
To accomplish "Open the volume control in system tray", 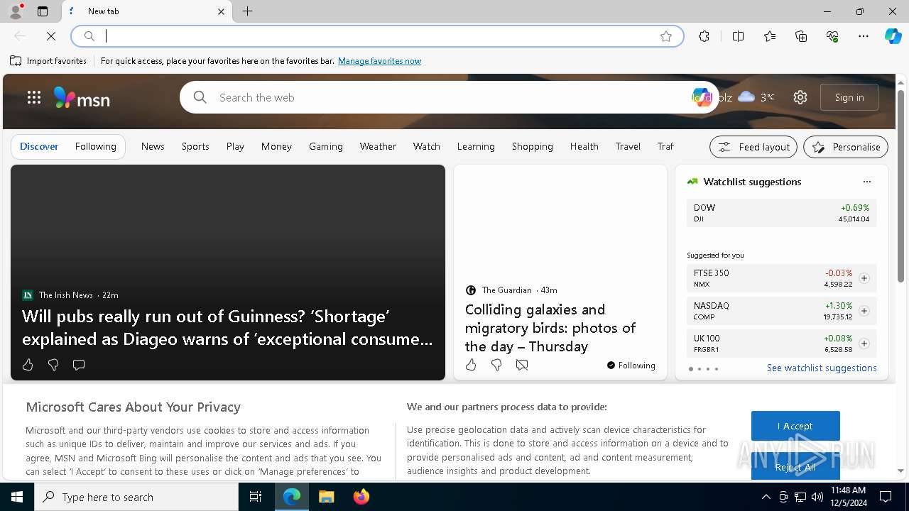I will pyautogui.click(x=817, y=497).
